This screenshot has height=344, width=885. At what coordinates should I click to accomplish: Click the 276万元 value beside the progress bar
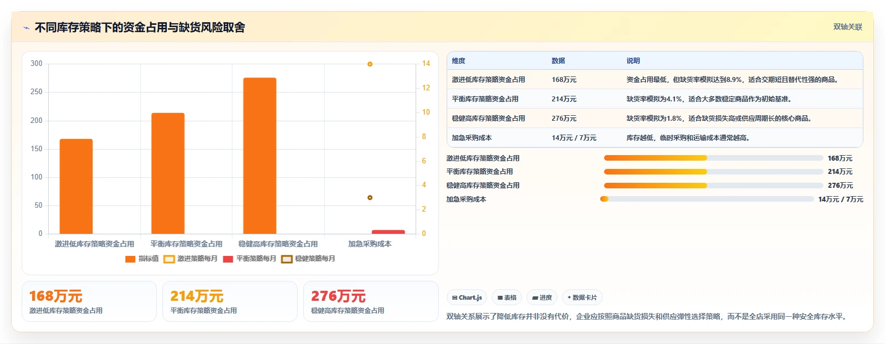click(x=840, y=186)
